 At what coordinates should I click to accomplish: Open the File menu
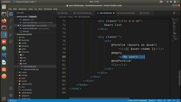coord(10,9)
